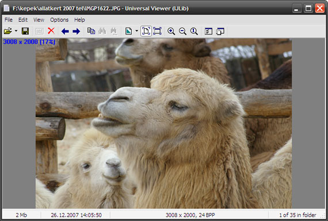Zoom in with the magnifier plus icon
328x221 pixels.
(x=171, y=32)
